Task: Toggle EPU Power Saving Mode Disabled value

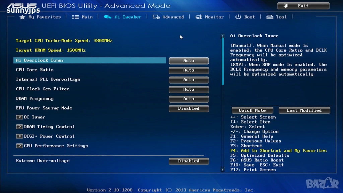Action: coord(189,108)
